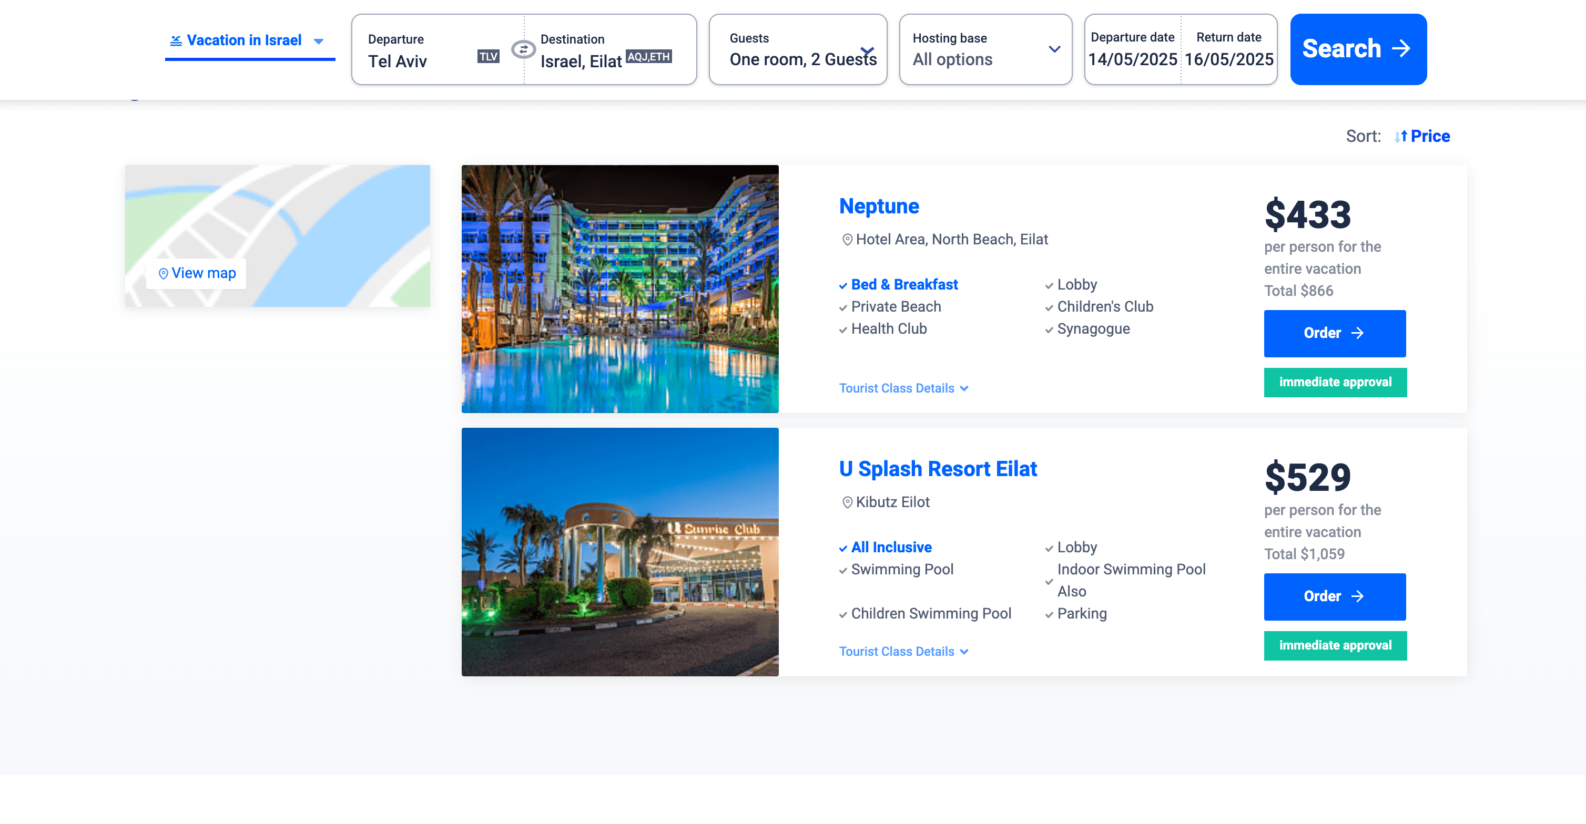Swap departure and destination with the swap icon
1586x824 pixels.
(x=523, y=49)
